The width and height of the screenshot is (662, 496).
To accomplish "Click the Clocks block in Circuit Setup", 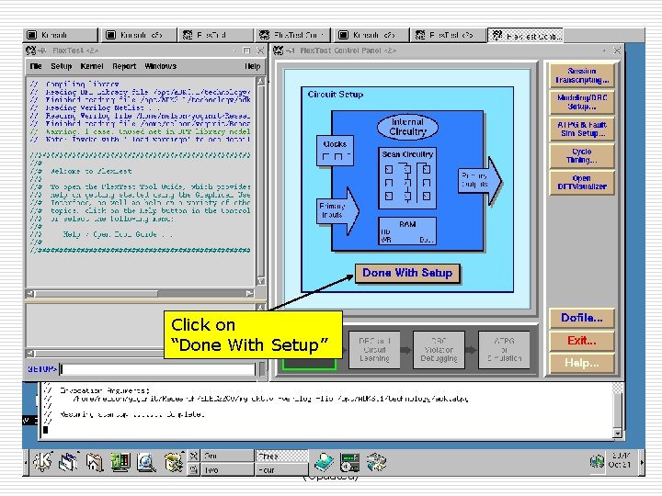I will 335,151.
